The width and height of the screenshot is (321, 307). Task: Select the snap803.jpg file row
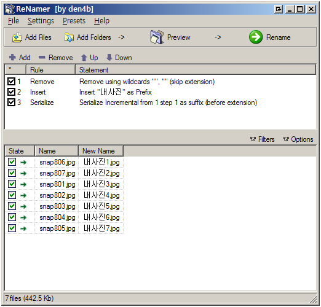[64, 206]
